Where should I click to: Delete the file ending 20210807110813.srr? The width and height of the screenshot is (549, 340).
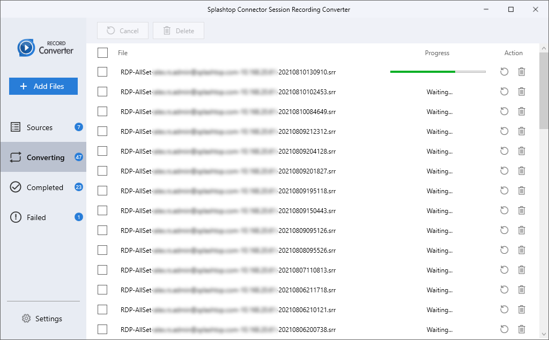point(521,270)
